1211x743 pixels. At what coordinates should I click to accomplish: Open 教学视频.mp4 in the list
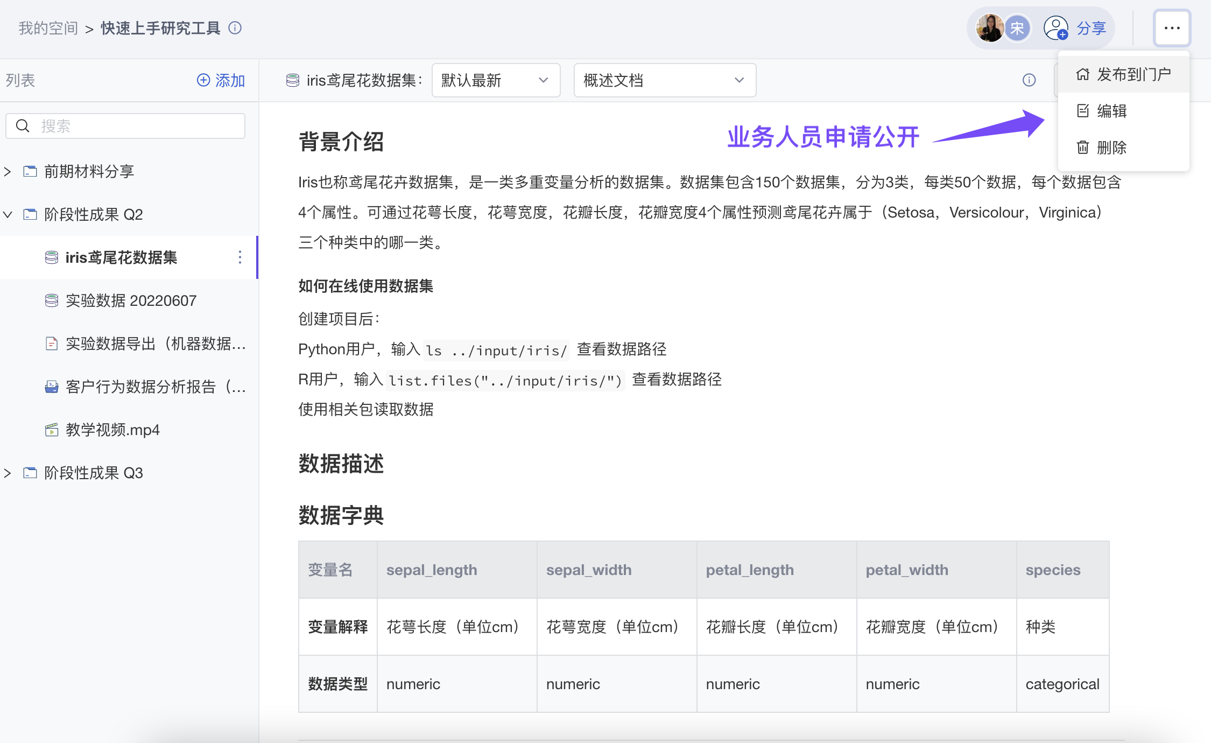(x=112, y=430)
